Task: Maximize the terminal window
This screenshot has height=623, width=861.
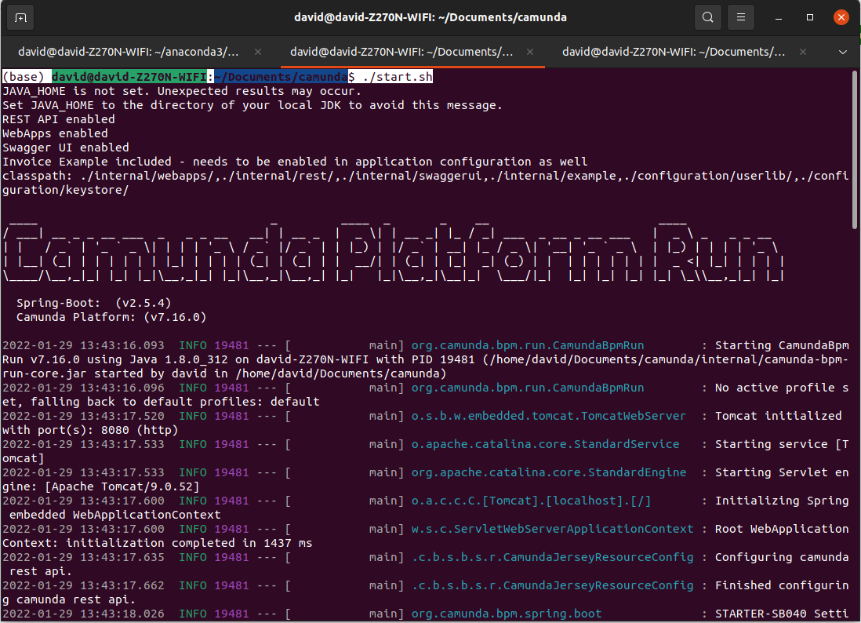Action: (x=809, y=17)
